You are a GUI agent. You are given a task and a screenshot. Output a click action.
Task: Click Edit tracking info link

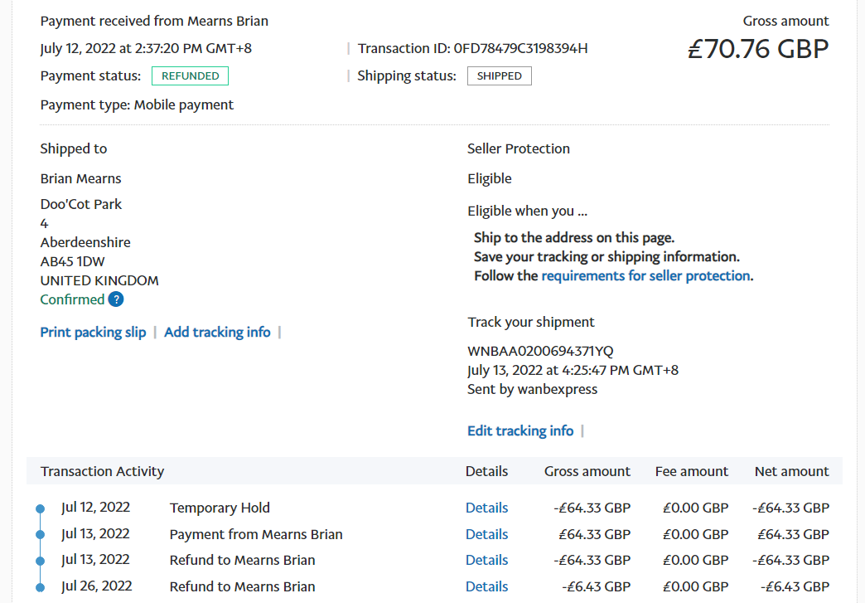520,430
